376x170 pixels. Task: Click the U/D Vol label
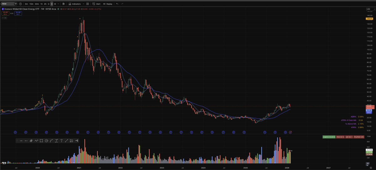[349, 137]
